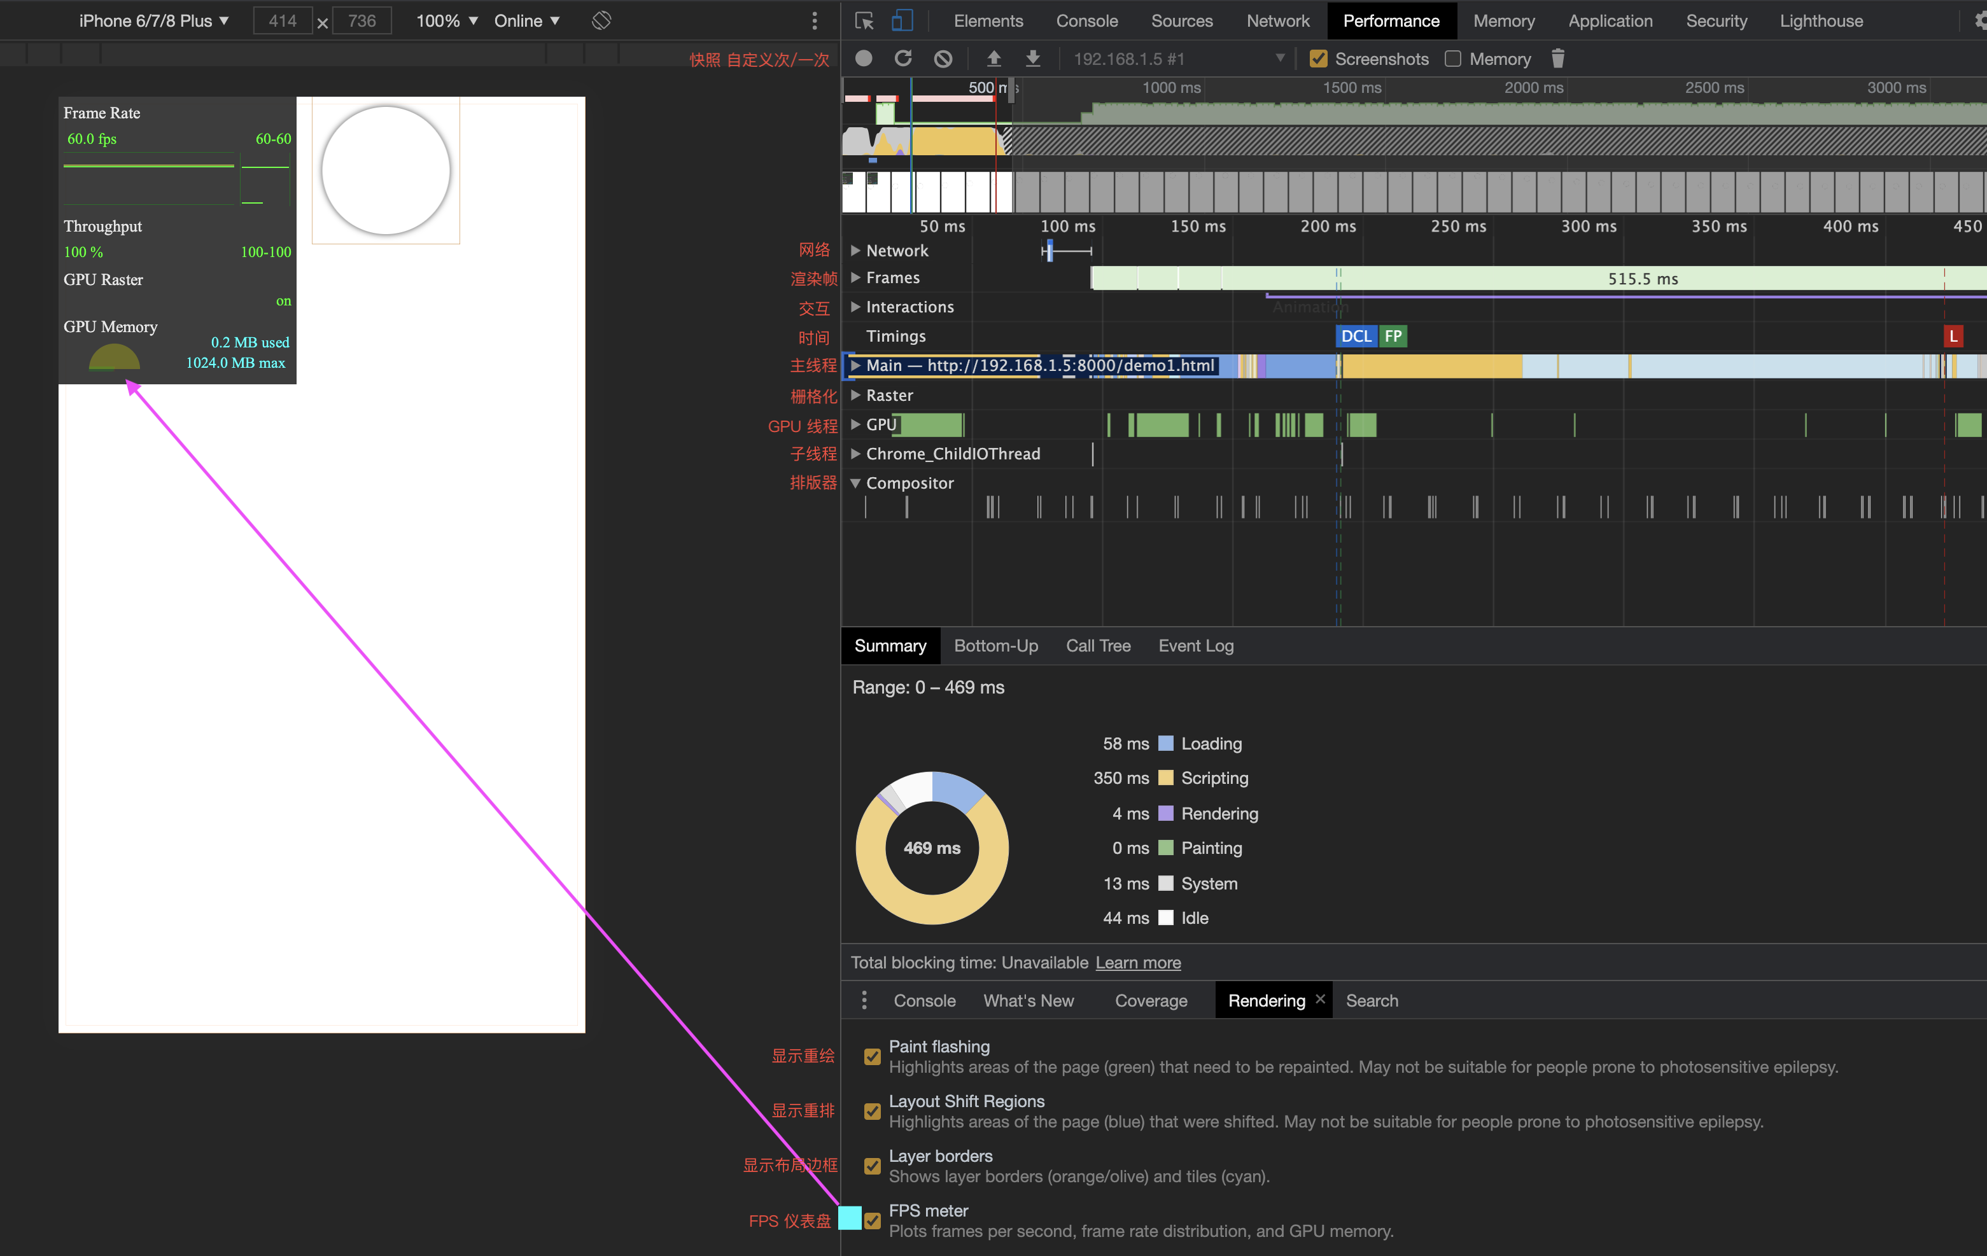
Task: Click the reload-and-record icon
Action: [902, 59]
